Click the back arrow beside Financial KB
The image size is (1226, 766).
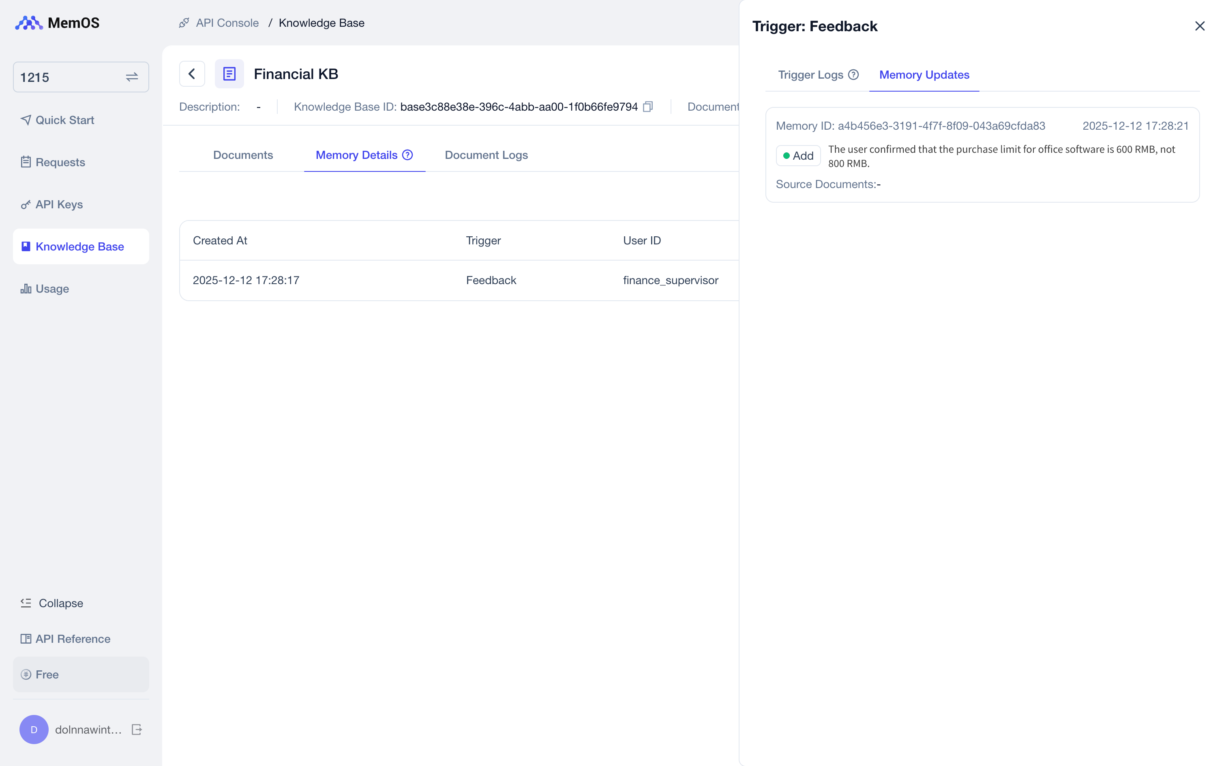191,73
